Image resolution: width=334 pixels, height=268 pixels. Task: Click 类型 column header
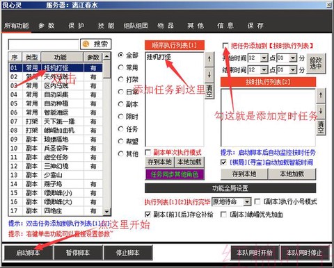(x=32, y=57)
